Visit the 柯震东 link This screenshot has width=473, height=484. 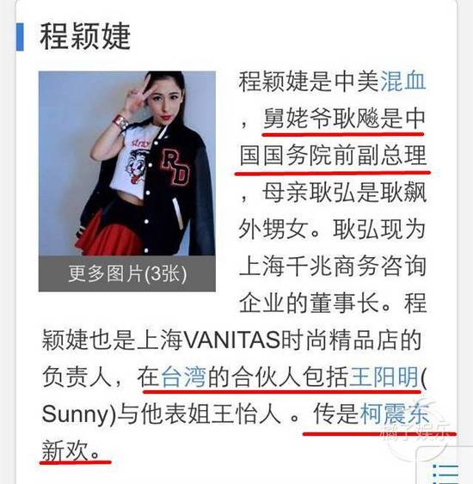click(395, 414)
